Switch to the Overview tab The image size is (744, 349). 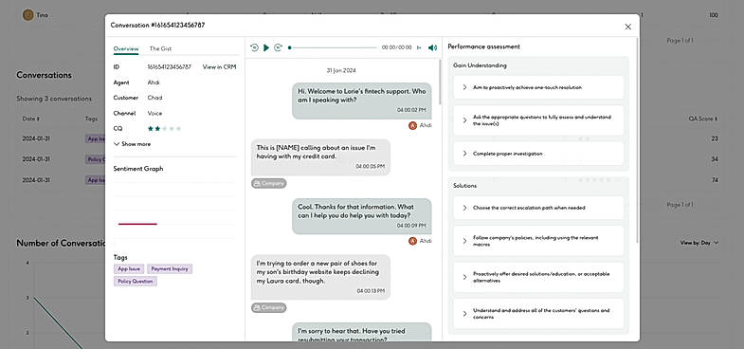[126, 48]
